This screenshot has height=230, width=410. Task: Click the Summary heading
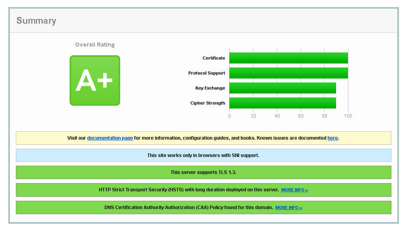click(x=36, y=21)
